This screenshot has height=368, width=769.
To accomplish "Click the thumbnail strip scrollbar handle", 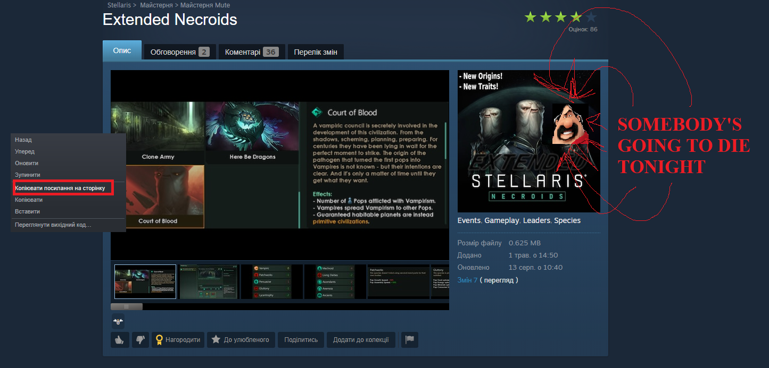I will pyautogui.click(x=127, y=306).
